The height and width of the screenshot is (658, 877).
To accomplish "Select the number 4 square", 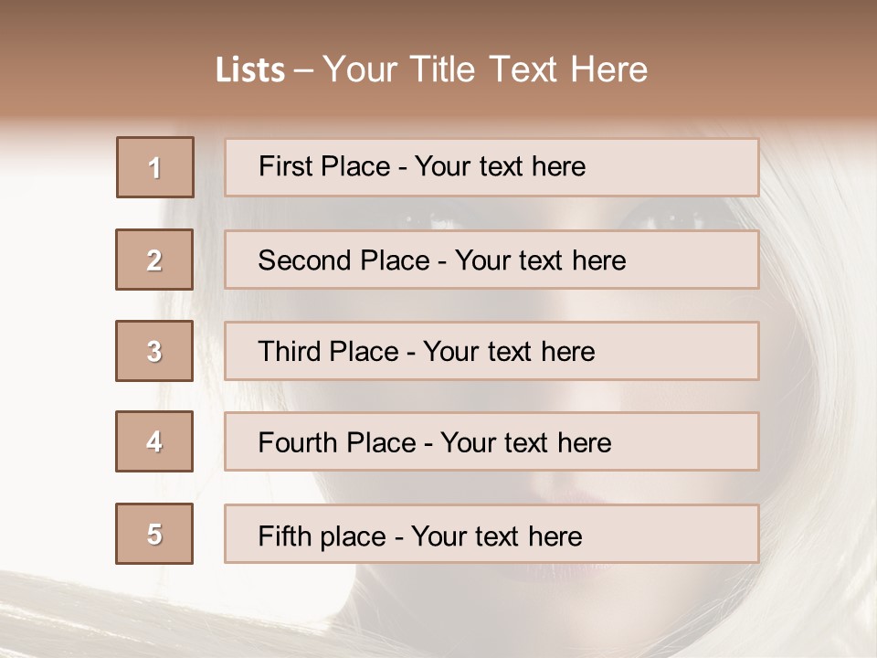I will click(154, 441).
